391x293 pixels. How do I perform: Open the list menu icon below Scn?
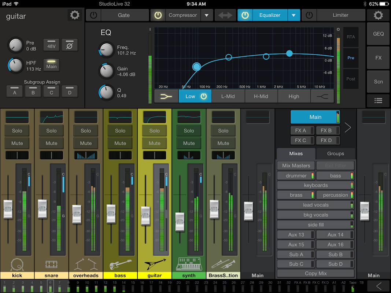pos(378,100)
